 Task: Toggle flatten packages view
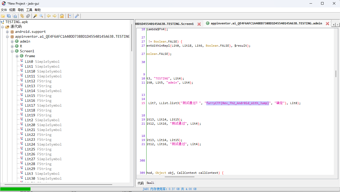coord(28,16)
